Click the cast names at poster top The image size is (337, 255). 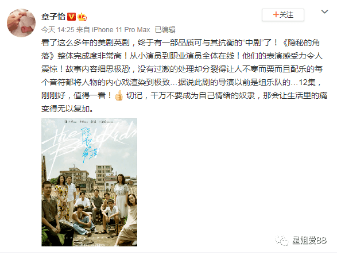[x=88, y=122]
